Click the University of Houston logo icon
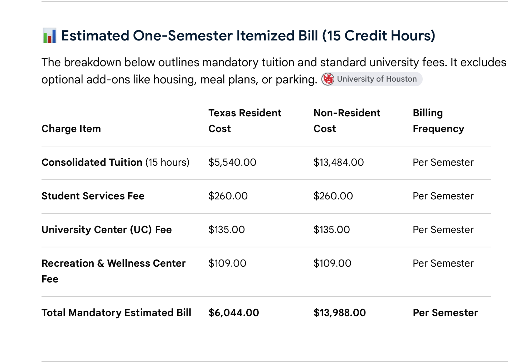The image size is (519, 363). 328,79
